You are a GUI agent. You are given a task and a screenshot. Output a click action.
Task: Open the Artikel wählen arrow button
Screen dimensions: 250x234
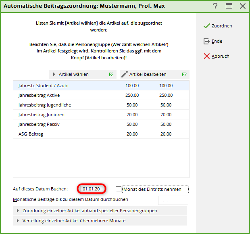click(54, 74)
